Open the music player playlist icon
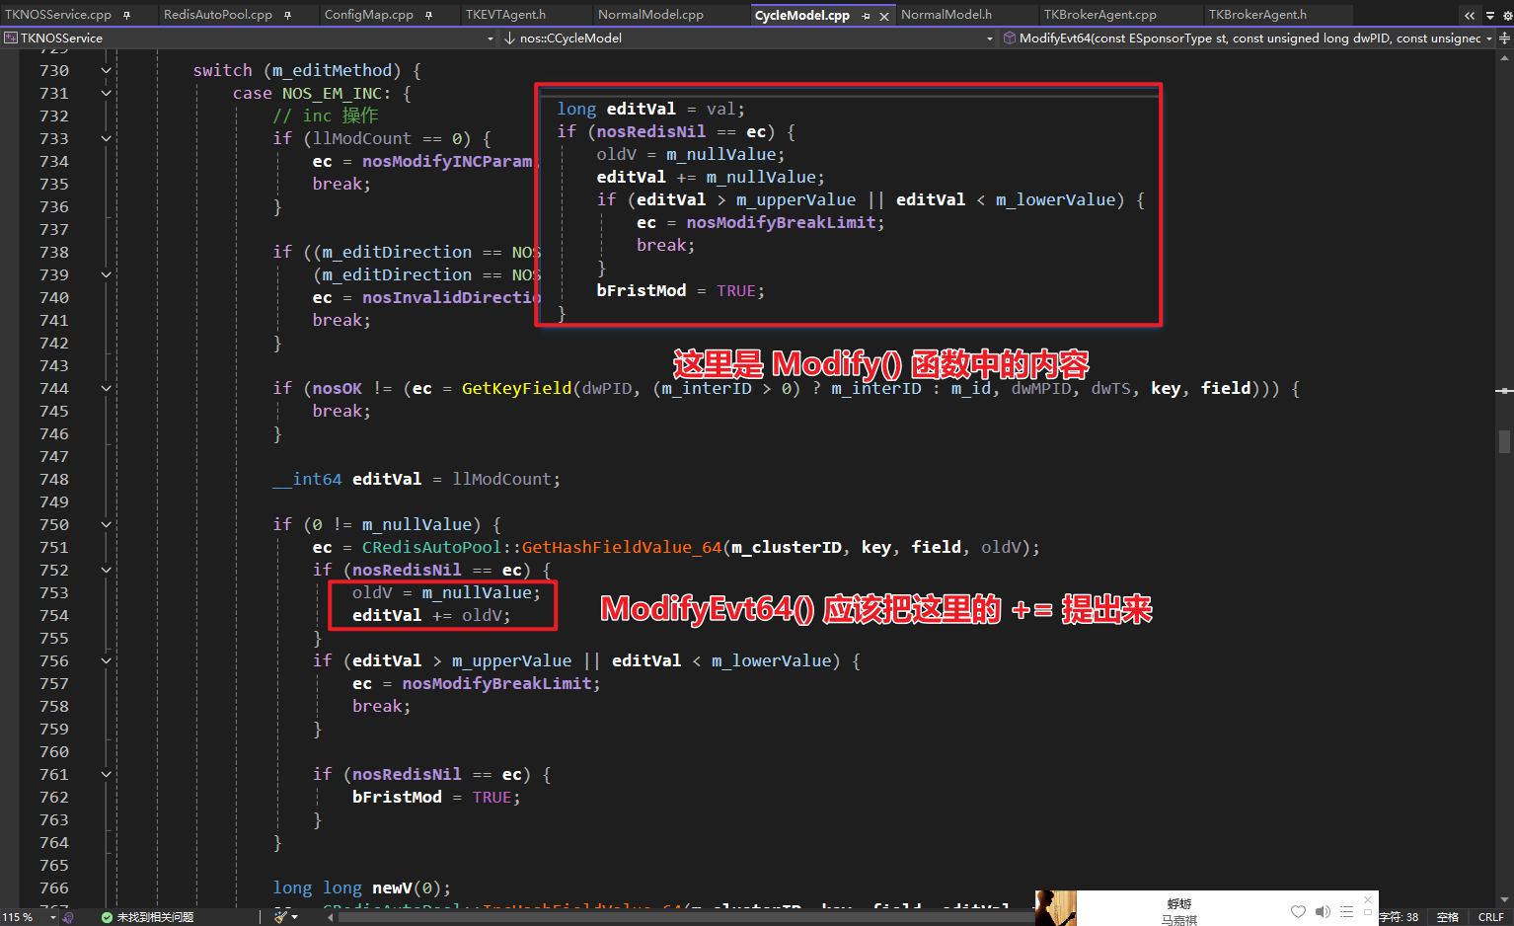This screenshot has width=1514, height=926. click(x=1347, y=911)
